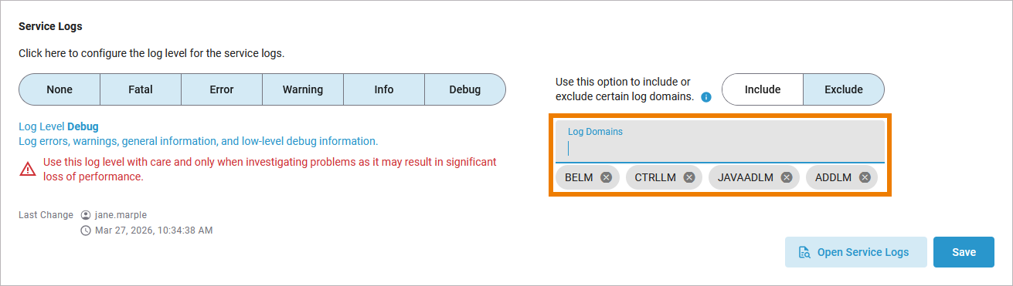
Task: Set log level to None
Action: coord(59,89)
